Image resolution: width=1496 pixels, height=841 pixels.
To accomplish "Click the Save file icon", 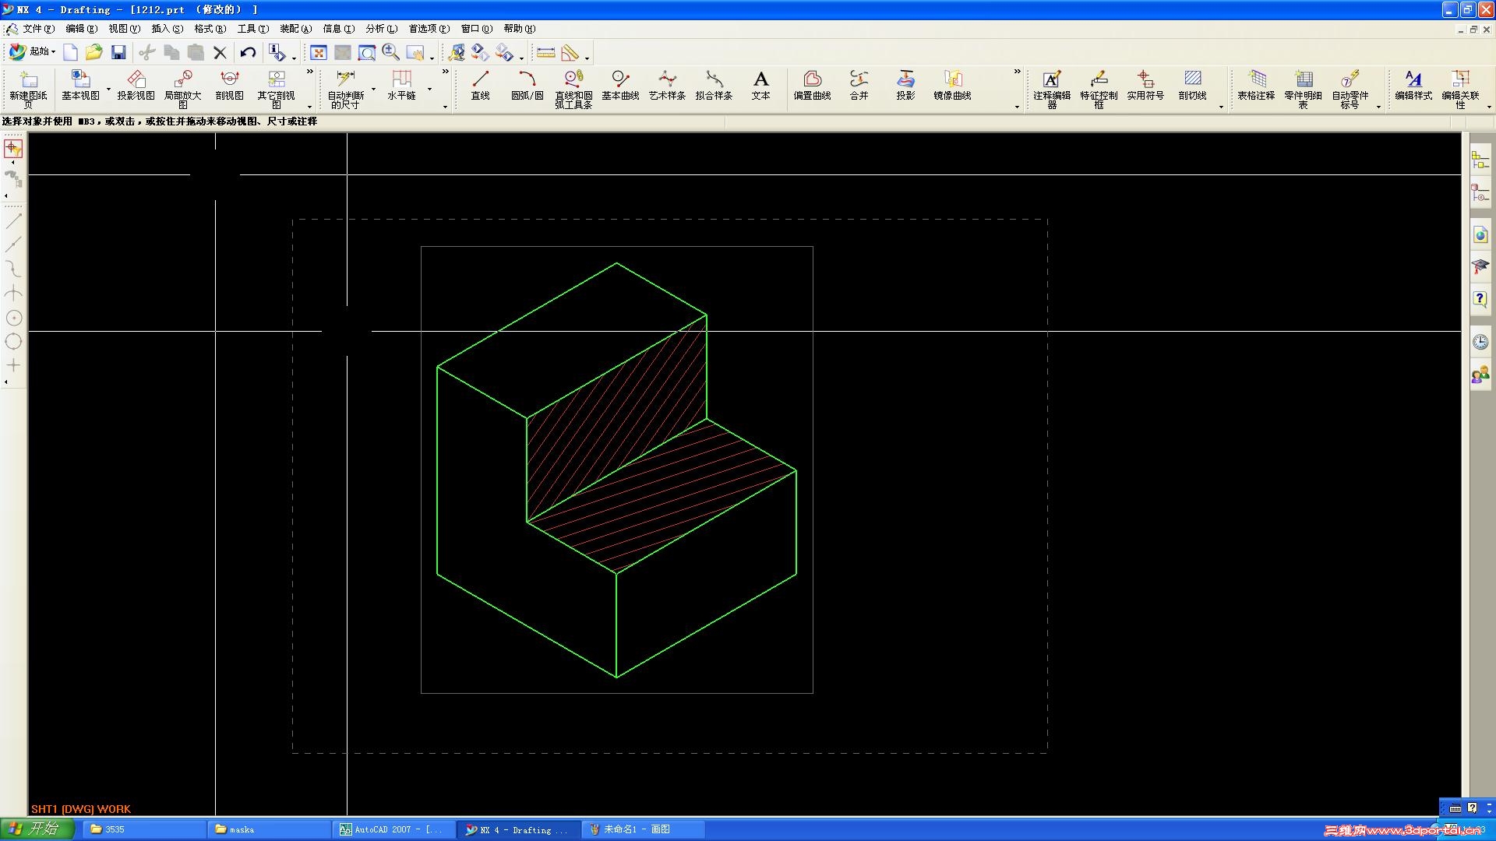I will point(118,52).
